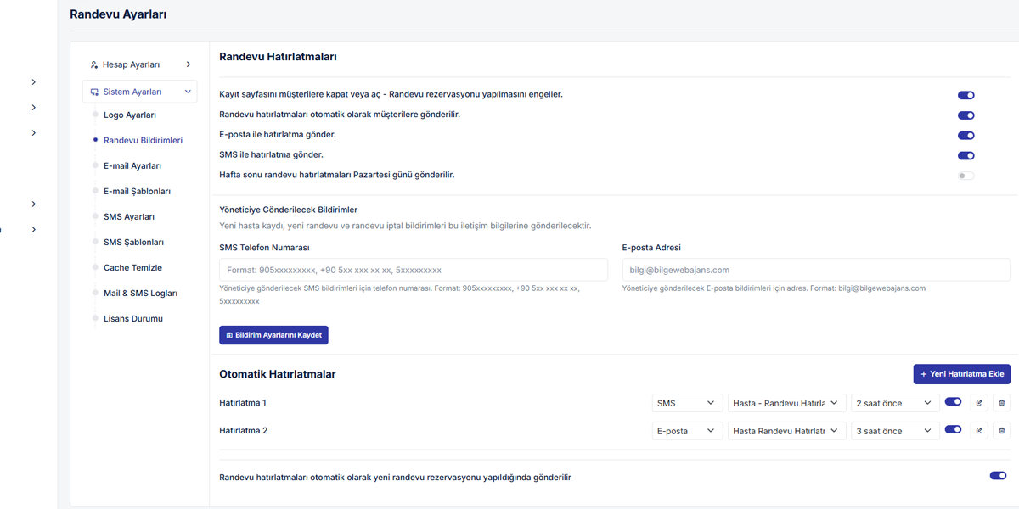Open the Lisans Durumu menu item
Viewport: 1019px width, 509px height.
click(132, 319)
